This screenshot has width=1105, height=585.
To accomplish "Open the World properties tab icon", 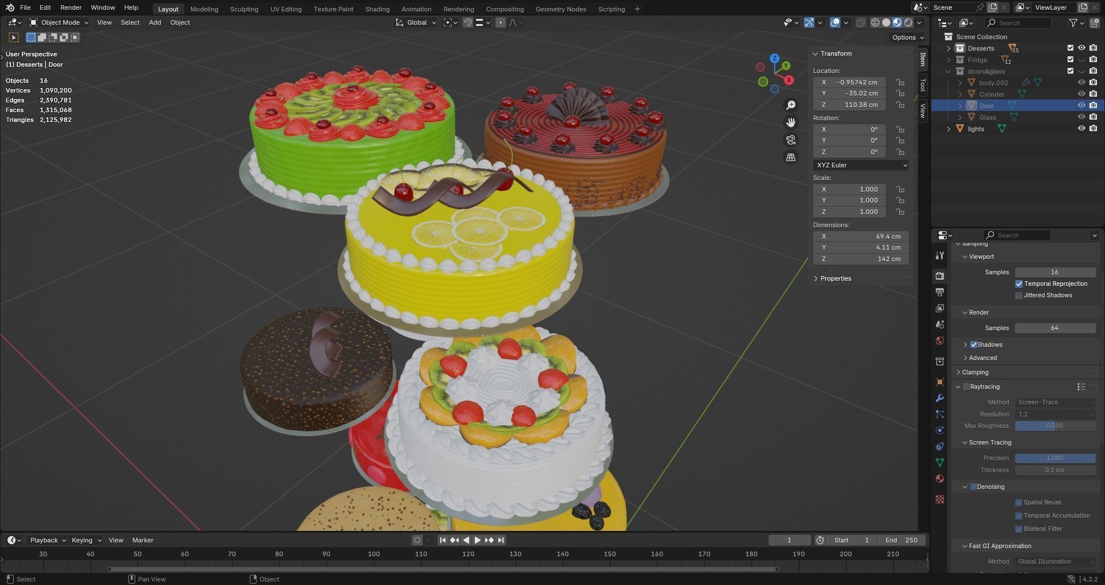I will 940,341.
